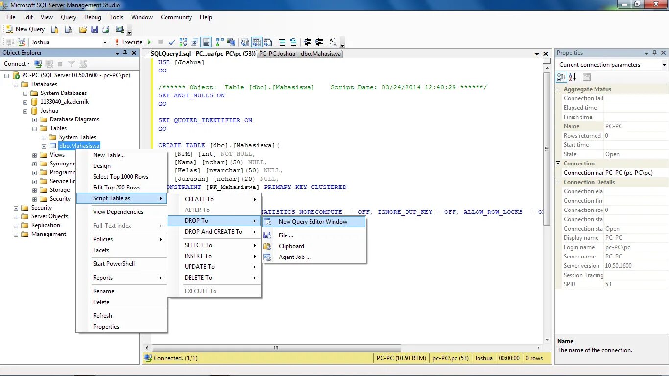This screenshot has width=669, height=376.
Task: Save the query with the floppy disk icon
Action: (95, 29)
